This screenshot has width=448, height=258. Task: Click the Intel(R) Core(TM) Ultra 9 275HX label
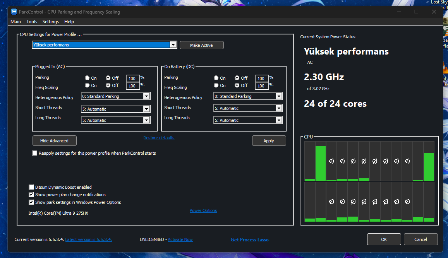pyautogui.click(x=58, y=213)
